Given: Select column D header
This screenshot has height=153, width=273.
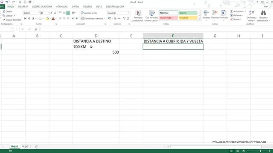Looking at the screenshot, I should coord(96,36).
